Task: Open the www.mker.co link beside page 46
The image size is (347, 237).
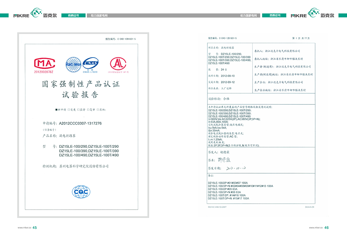Action: click(x=316, y=228)
